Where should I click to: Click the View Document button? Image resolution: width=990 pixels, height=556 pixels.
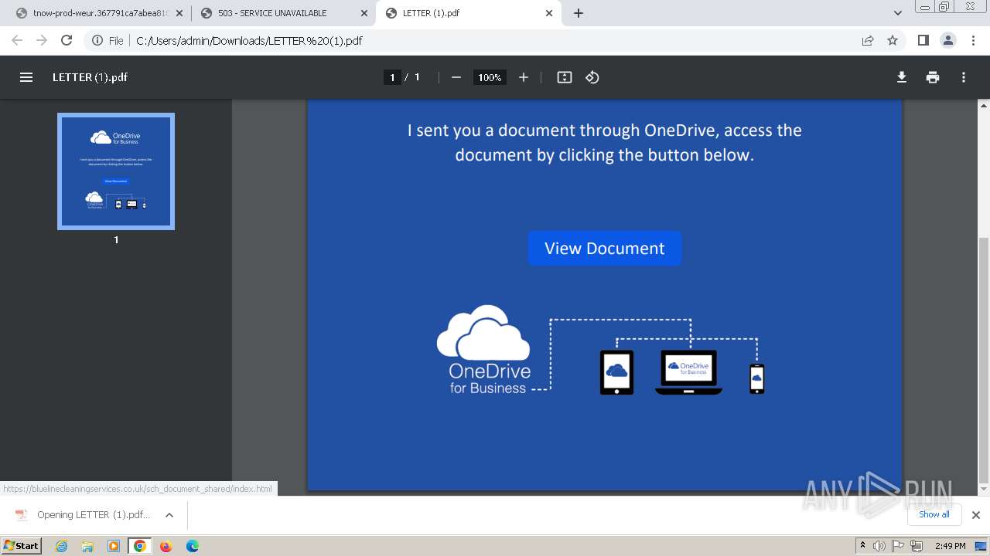point(605,248)
